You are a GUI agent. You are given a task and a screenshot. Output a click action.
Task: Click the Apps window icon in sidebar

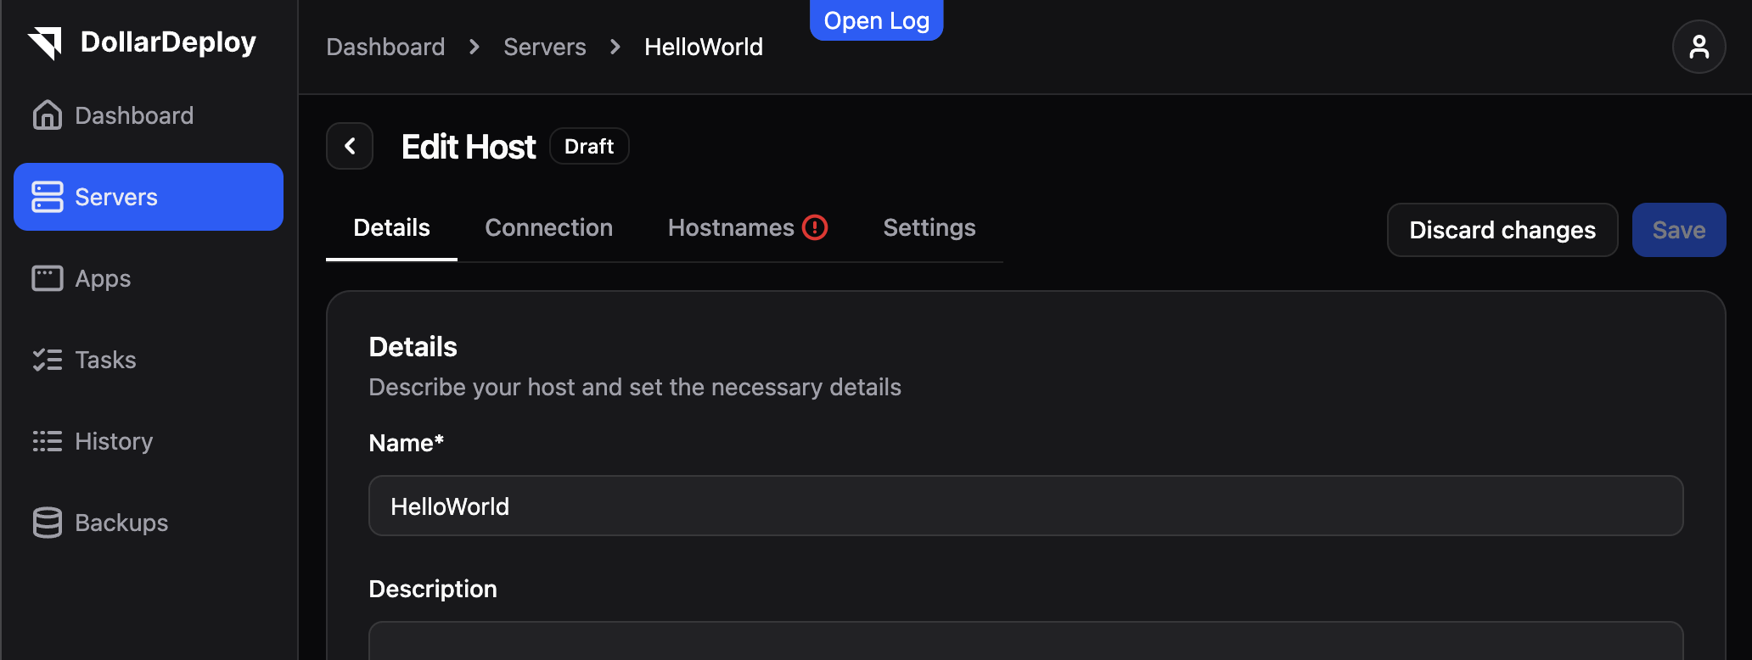point(48,278)
